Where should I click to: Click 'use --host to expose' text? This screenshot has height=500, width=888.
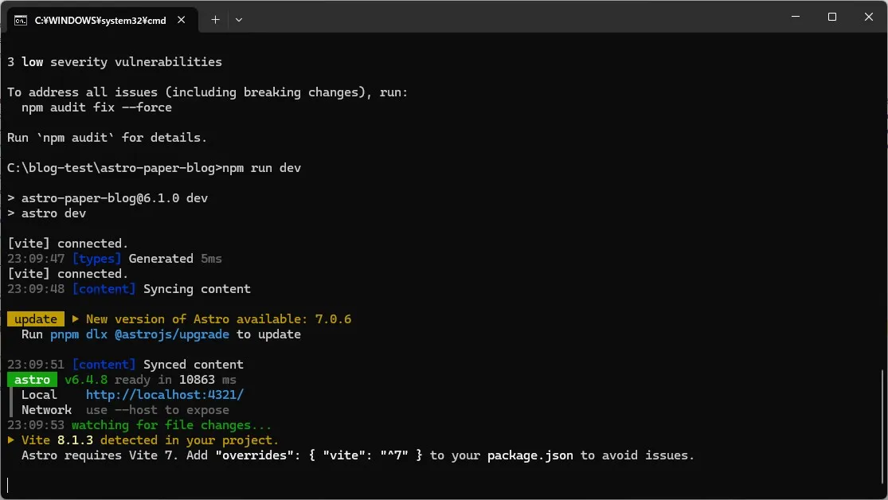158,410
